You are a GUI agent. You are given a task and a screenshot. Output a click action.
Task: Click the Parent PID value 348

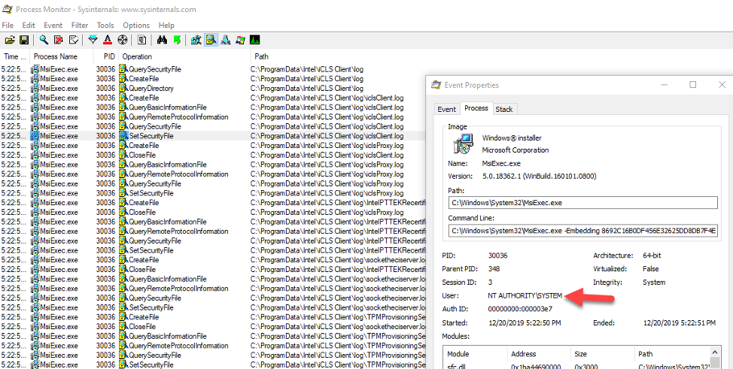point(494,269)
